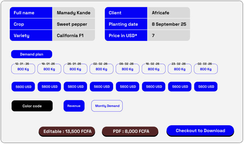Click the Full name field value Mamady Kande
The height and width of the screenshot is (144, 244).
click(x=73, y=13)
